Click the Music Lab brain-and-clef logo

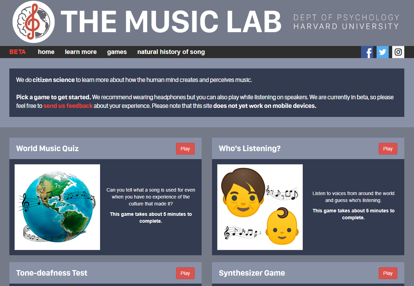pyautogui.click(x=33, y=22)
